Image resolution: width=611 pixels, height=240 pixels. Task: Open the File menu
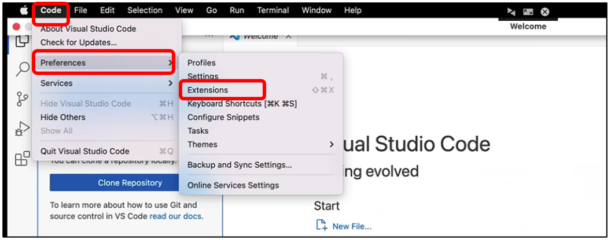(x=80, y=10)
